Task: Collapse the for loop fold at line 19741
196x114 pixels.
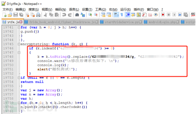Action: 19,27
